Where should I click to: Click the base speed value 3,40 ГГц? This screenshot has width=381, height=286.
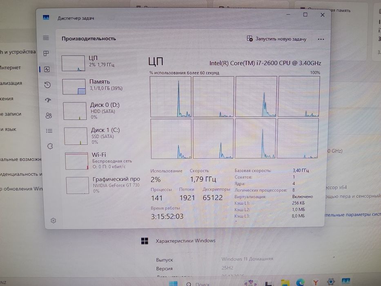(x=301, y=170)
